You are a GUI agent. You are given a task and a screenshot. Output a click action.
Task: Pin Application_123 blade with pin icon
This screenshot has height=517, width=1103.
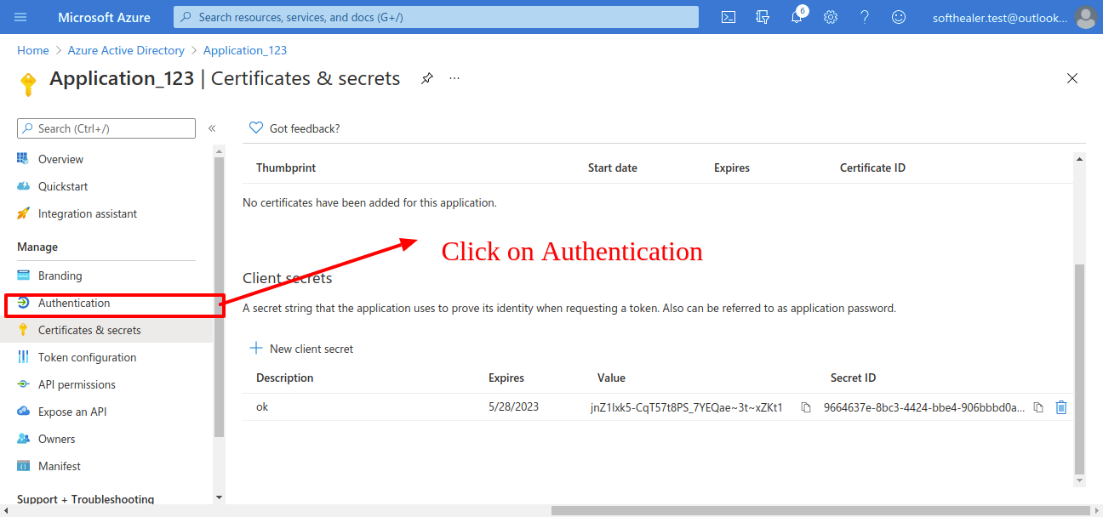tap(427, 78)
